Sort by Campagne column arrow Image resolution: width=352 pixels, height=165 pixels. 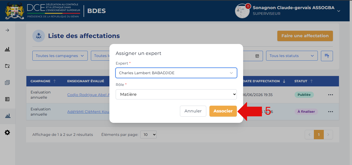click(55, 81)
